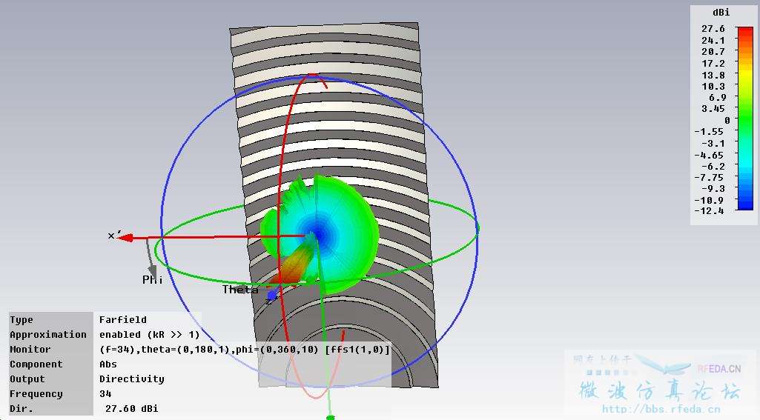
Task: Click the Monitor value with f=34 theta phi
Action: [x=245, y=350]
